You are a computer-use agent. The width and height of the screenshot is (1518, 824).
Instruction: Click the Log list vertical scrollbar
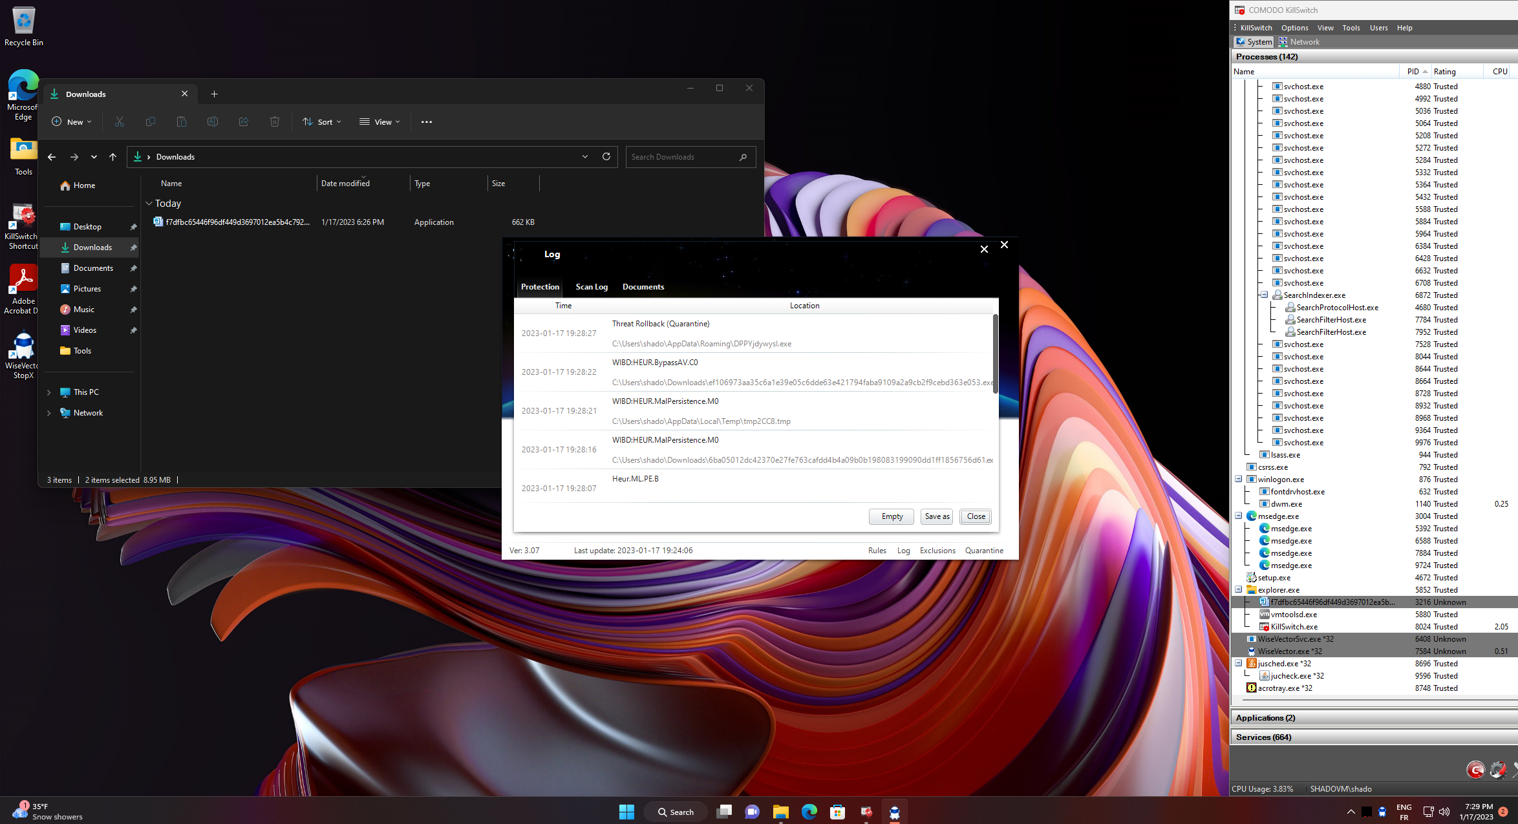[x=995, y=354]
